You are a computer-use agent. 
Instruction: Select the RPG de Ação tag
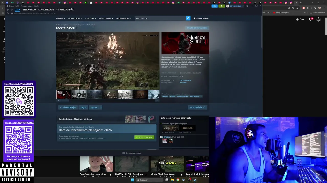[x=194, y=96]
